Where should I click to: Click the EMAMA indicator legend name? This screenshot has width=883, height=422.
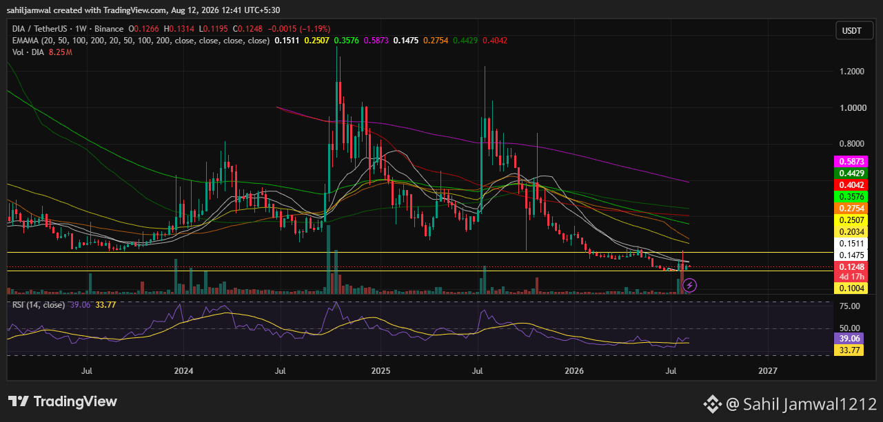tap(25, 41)
